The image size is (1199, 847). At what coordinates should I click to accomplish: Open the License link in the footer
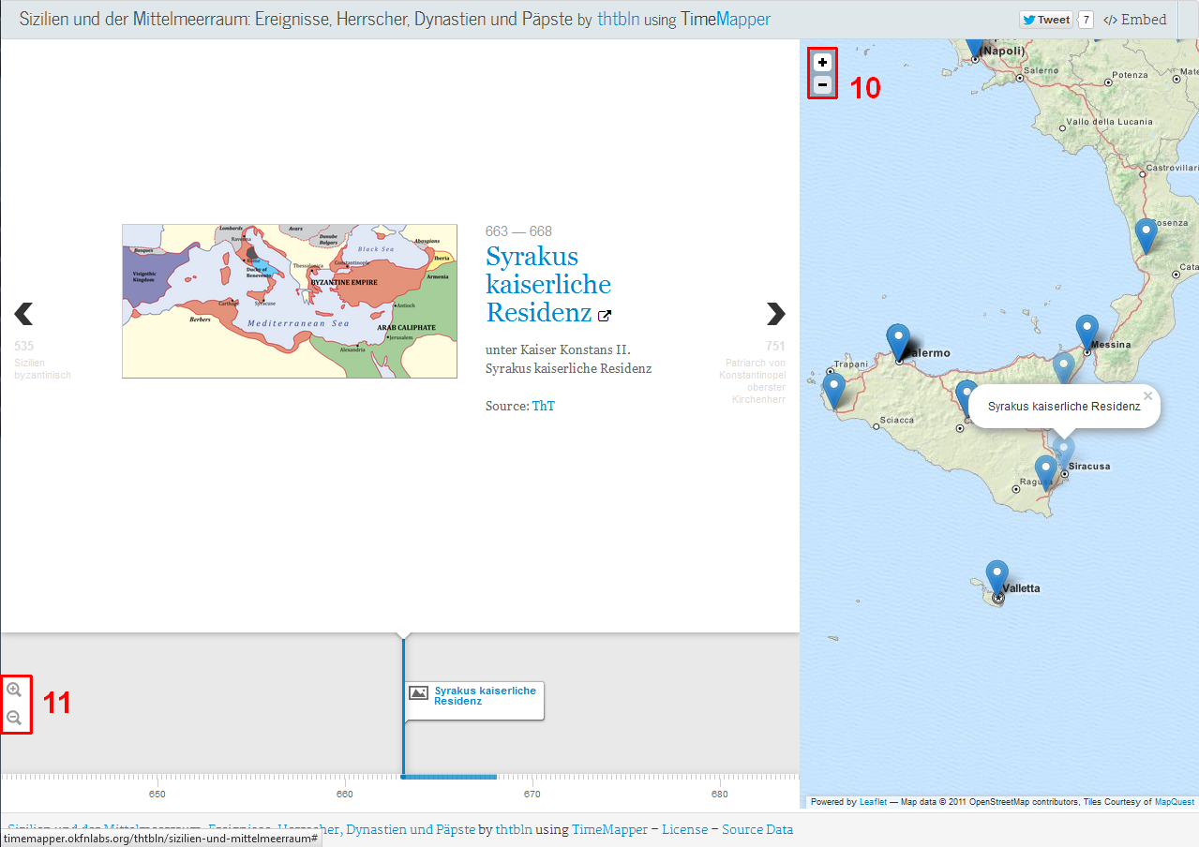(684, 829)
